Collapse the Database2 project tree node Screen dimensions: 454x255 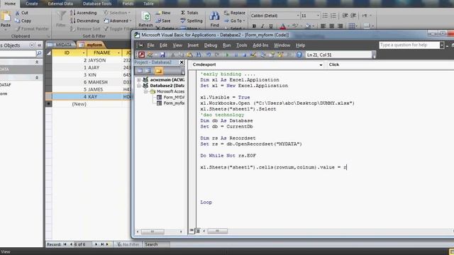coord(139,86)
